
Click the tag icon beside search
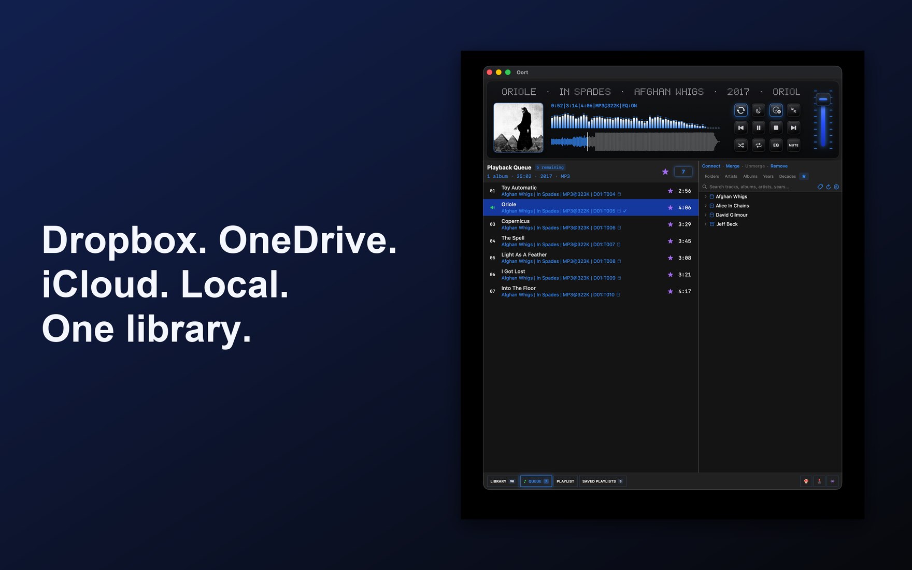820,187
